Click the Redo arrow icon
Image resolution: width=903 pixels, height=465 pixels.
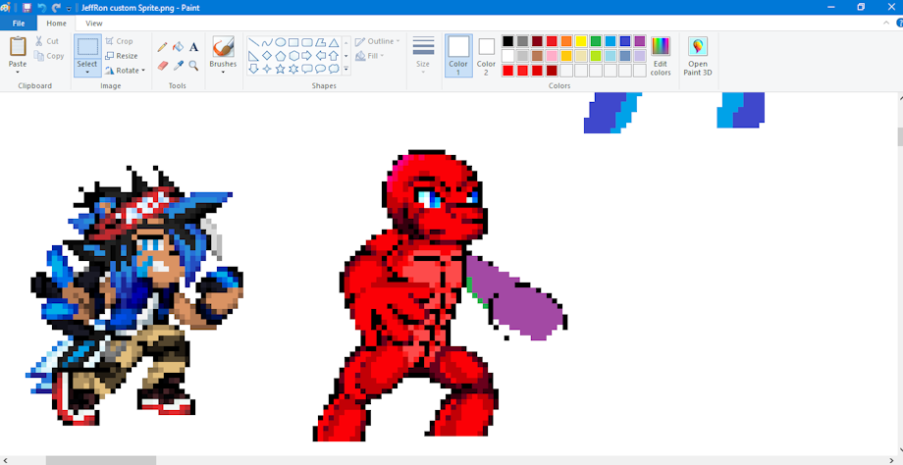pos(56,8)
